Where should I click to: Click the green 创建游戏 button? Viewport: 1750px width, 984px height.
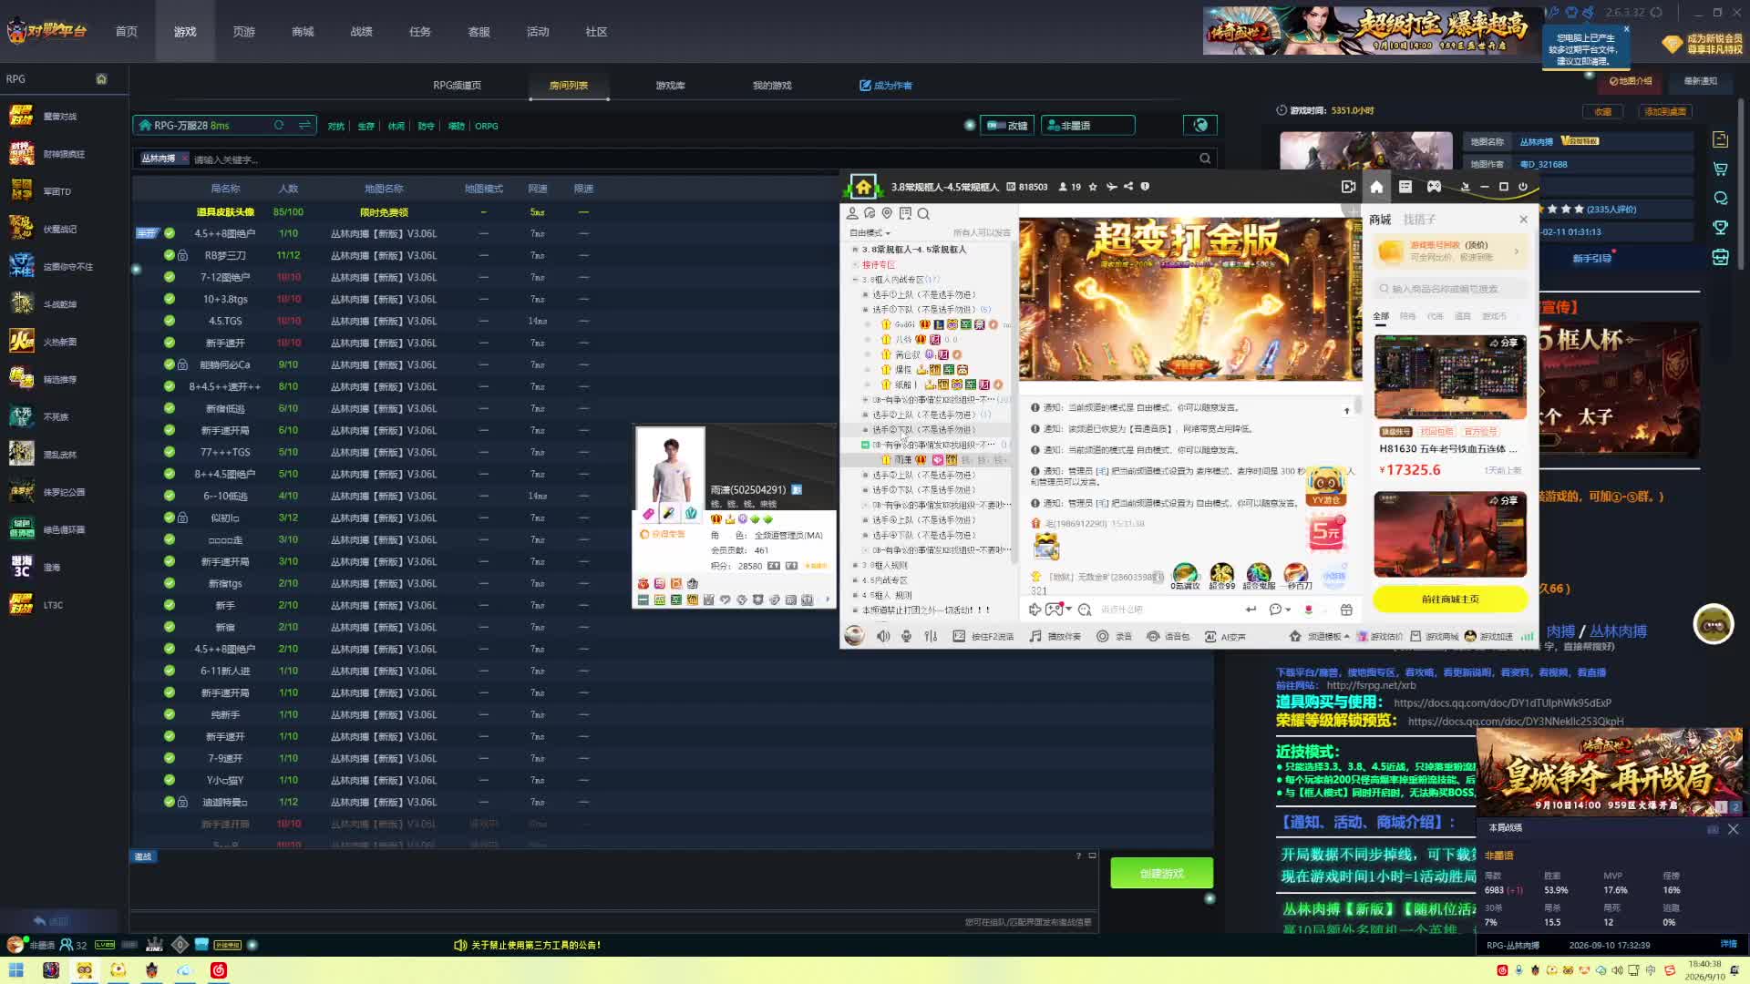[x=1161, y=873]
